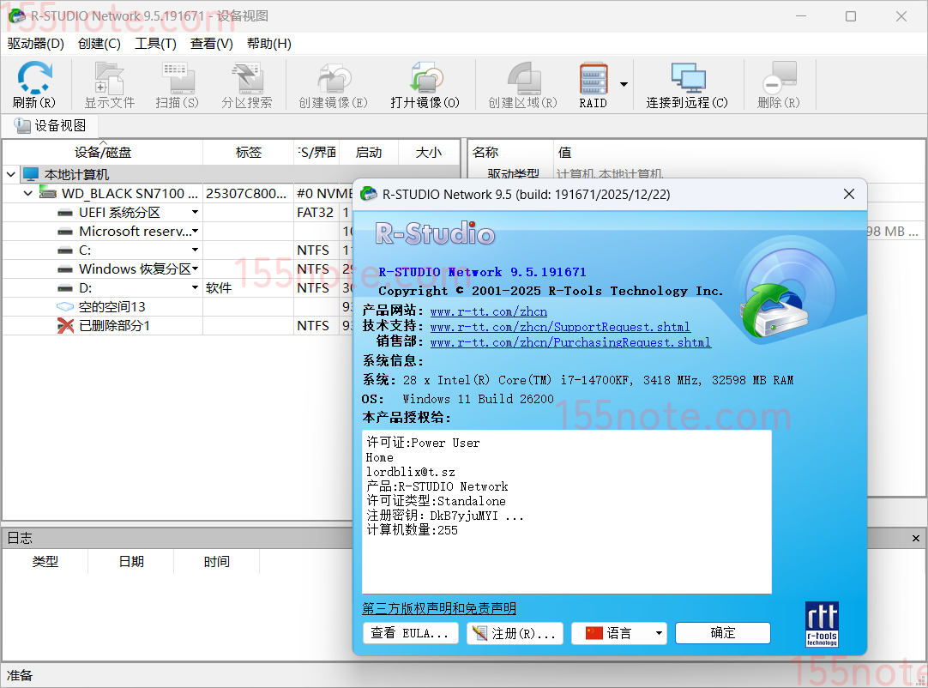928x688 pixels.
Task: Click the Create Image (创建镜像) icon
Action: 332,85
